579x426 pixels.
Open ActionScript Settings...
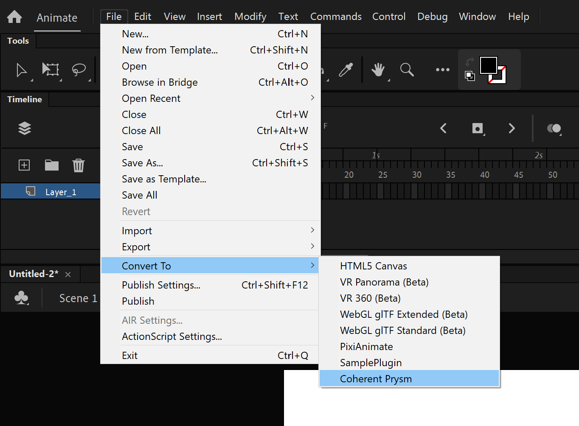point(210,336)
